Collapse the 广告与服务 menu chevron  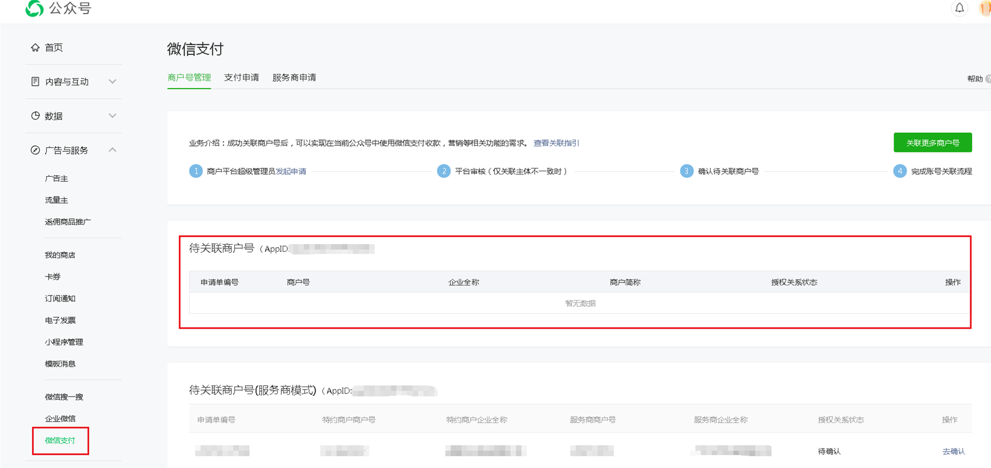[112, 150]
